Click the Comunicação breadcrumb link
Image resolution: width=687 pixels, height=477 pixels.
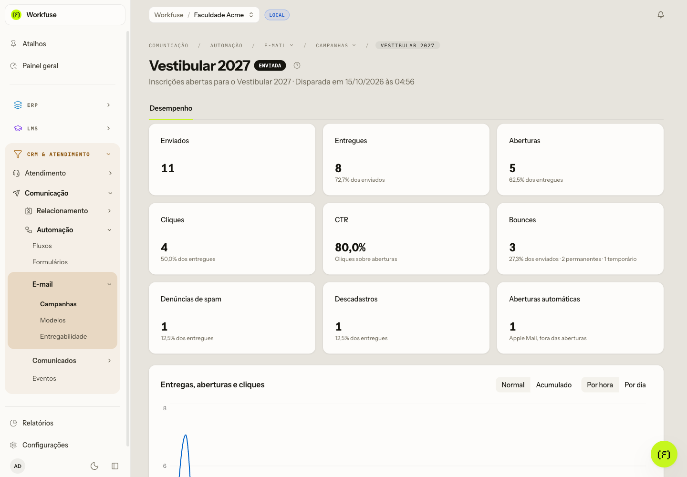(x=168, y=46)
